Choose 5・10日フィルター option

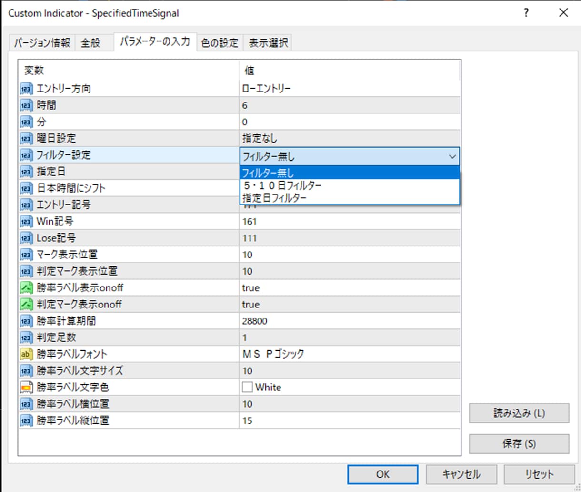(350, 185)
